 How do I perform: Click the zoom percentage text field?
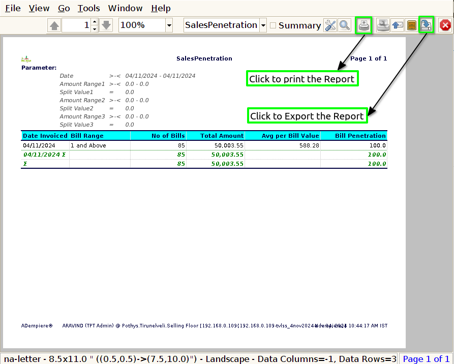142,25
